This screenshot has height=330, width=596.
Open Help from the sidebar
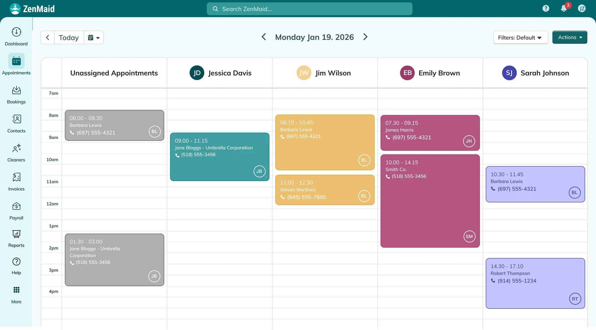coord(16,262)
